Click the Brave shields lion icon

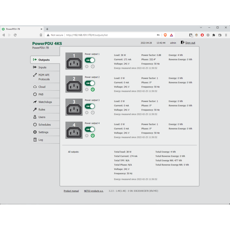166,35
